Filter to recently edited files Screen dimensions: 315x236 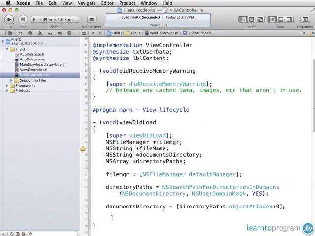click(12, 234)
